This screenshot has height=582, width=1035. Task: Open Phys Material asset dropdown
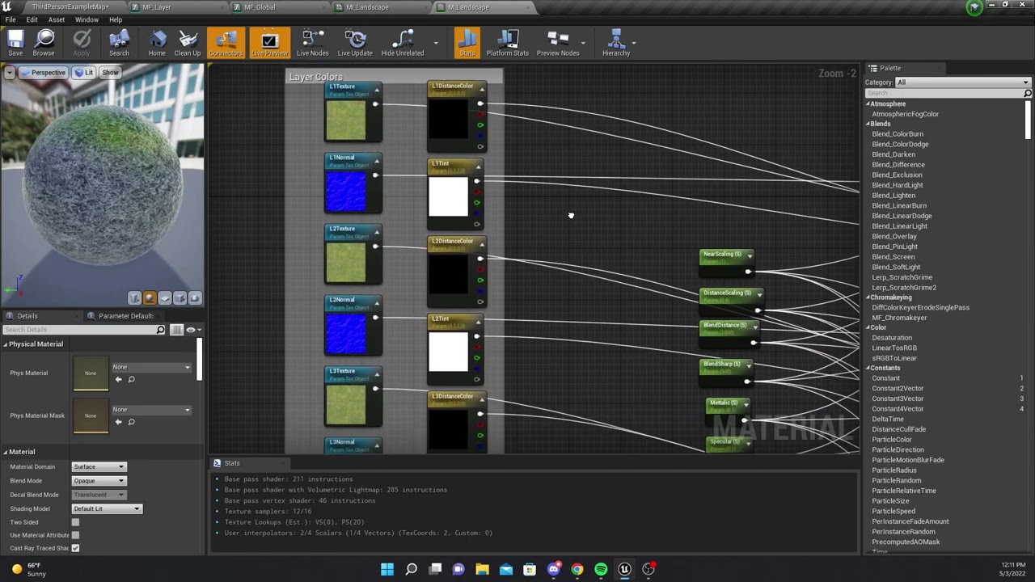point(151,367)
